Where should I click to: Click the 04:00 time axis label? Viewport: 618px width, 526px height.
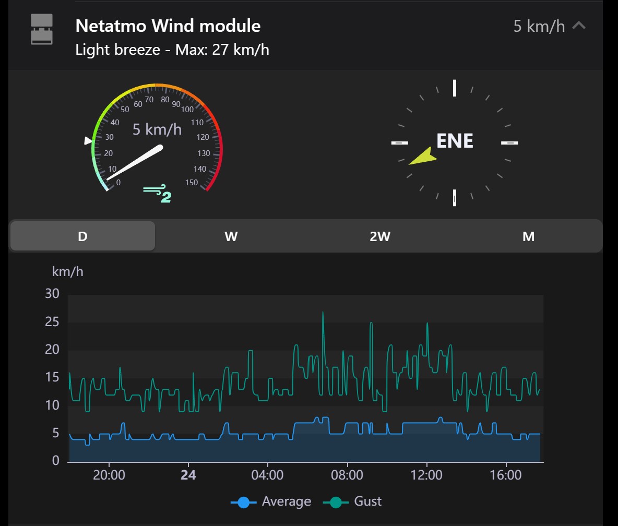pyautogui.click(x=267, y=475)
